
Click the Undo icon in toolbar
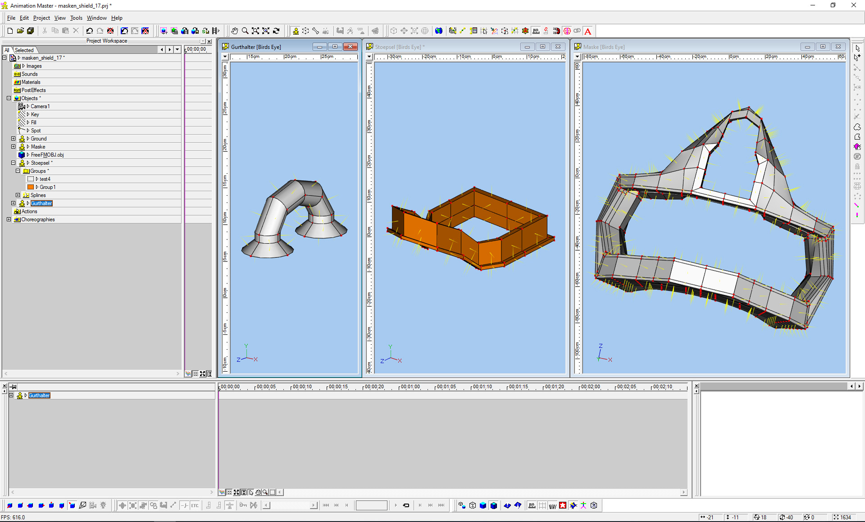pos(89,31)
